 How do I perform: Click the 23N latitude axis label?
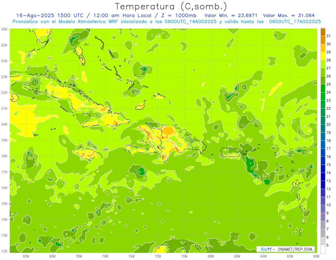4,77
